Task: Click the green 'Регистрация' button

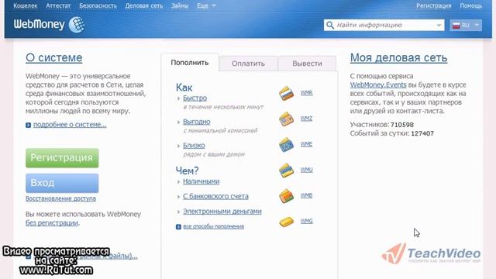Action: [62, 158]
